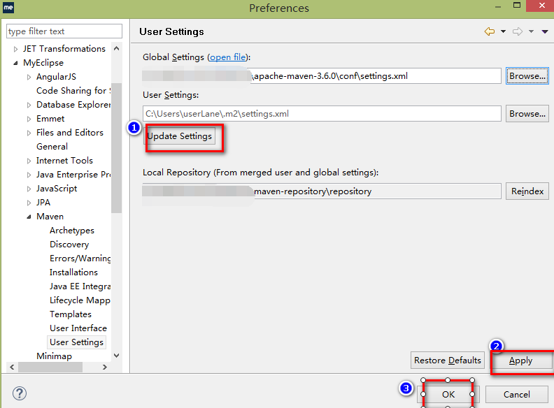This screenshot has width=554, height=408.
Task: Open Archetypes under Maven
Action: click(72, 231)
